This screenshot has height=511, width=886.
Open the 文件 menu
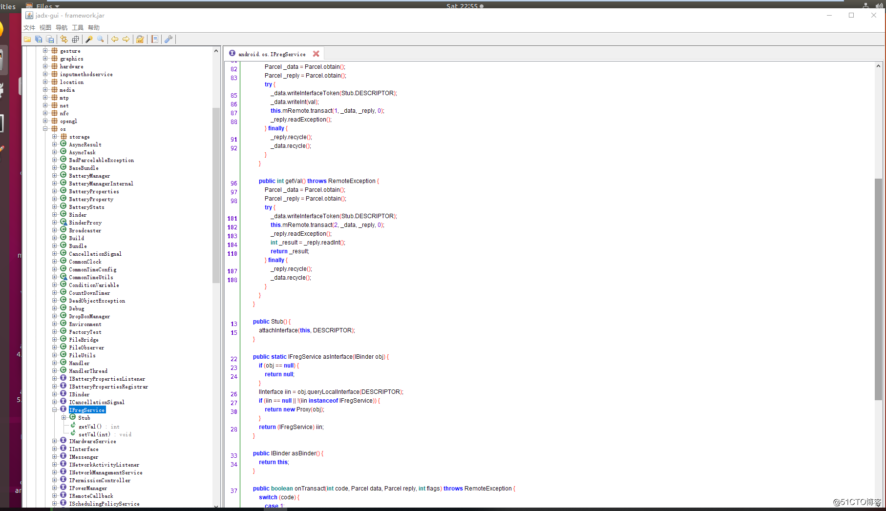click(29, 28)
